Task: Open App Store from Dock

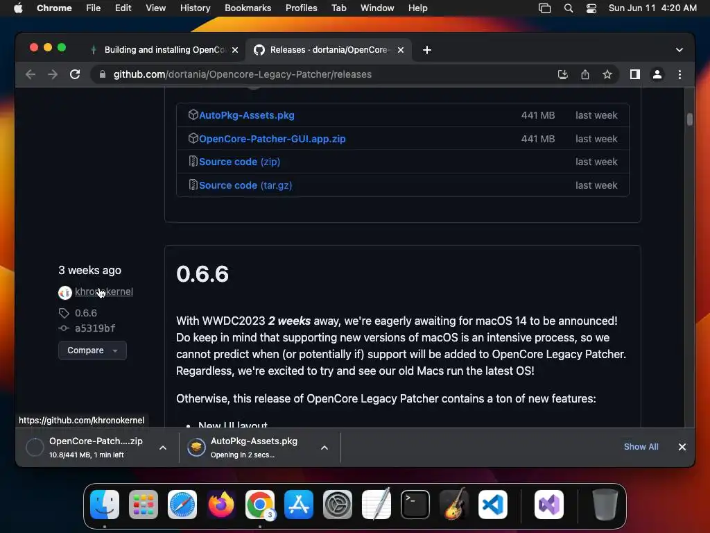Action: (299, 505)
